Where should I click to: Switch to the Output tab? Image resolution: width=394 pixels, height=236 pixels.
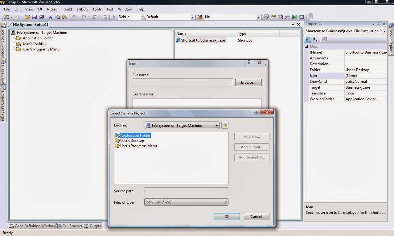point(93,226)
